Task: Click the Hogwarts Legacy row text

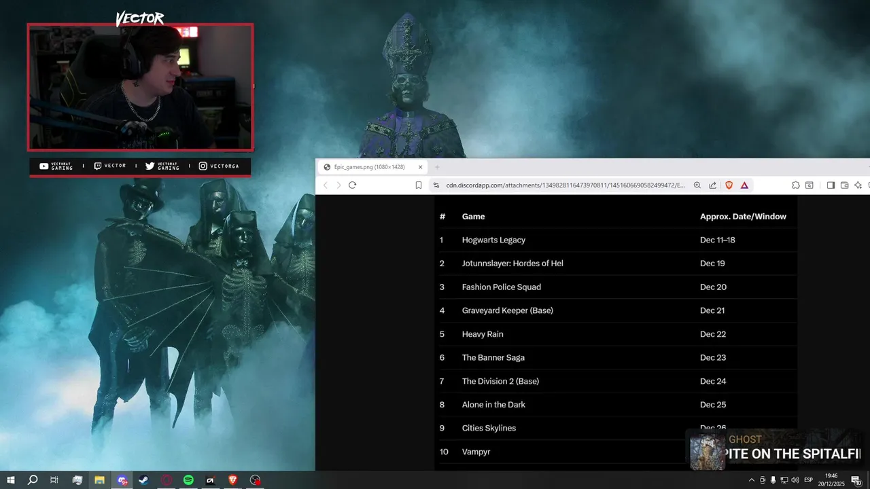Action: tap(493, 240)
